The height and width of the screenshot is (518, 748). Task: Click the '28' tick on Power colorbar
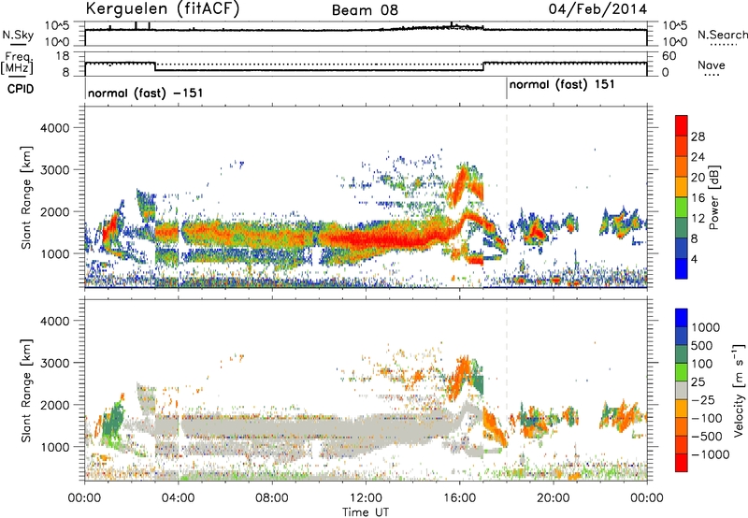tap(698, 137)
